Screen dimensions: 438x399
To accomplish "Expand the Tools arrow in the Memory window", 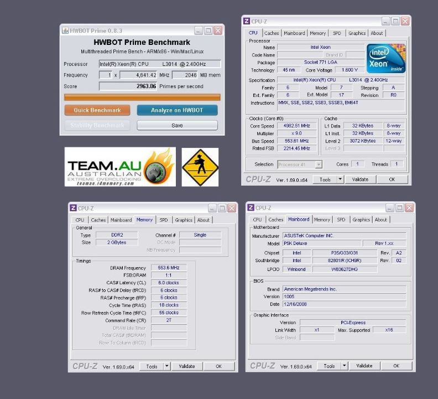I will click(167, 366).
